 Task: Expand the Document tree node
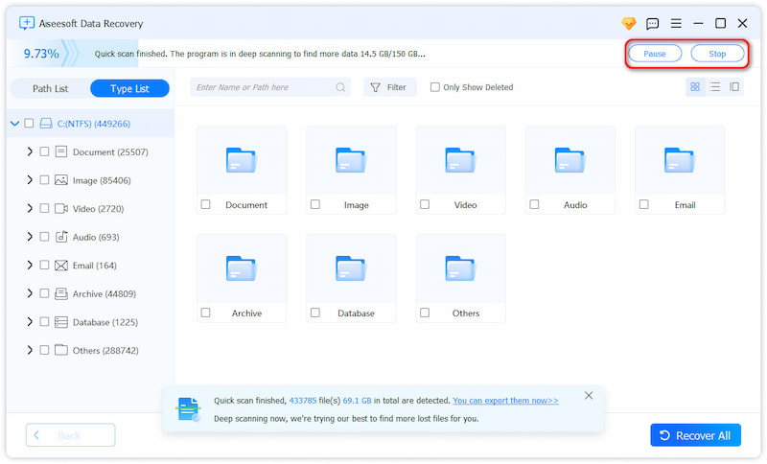pyautogui.click(x=30, y=151)
